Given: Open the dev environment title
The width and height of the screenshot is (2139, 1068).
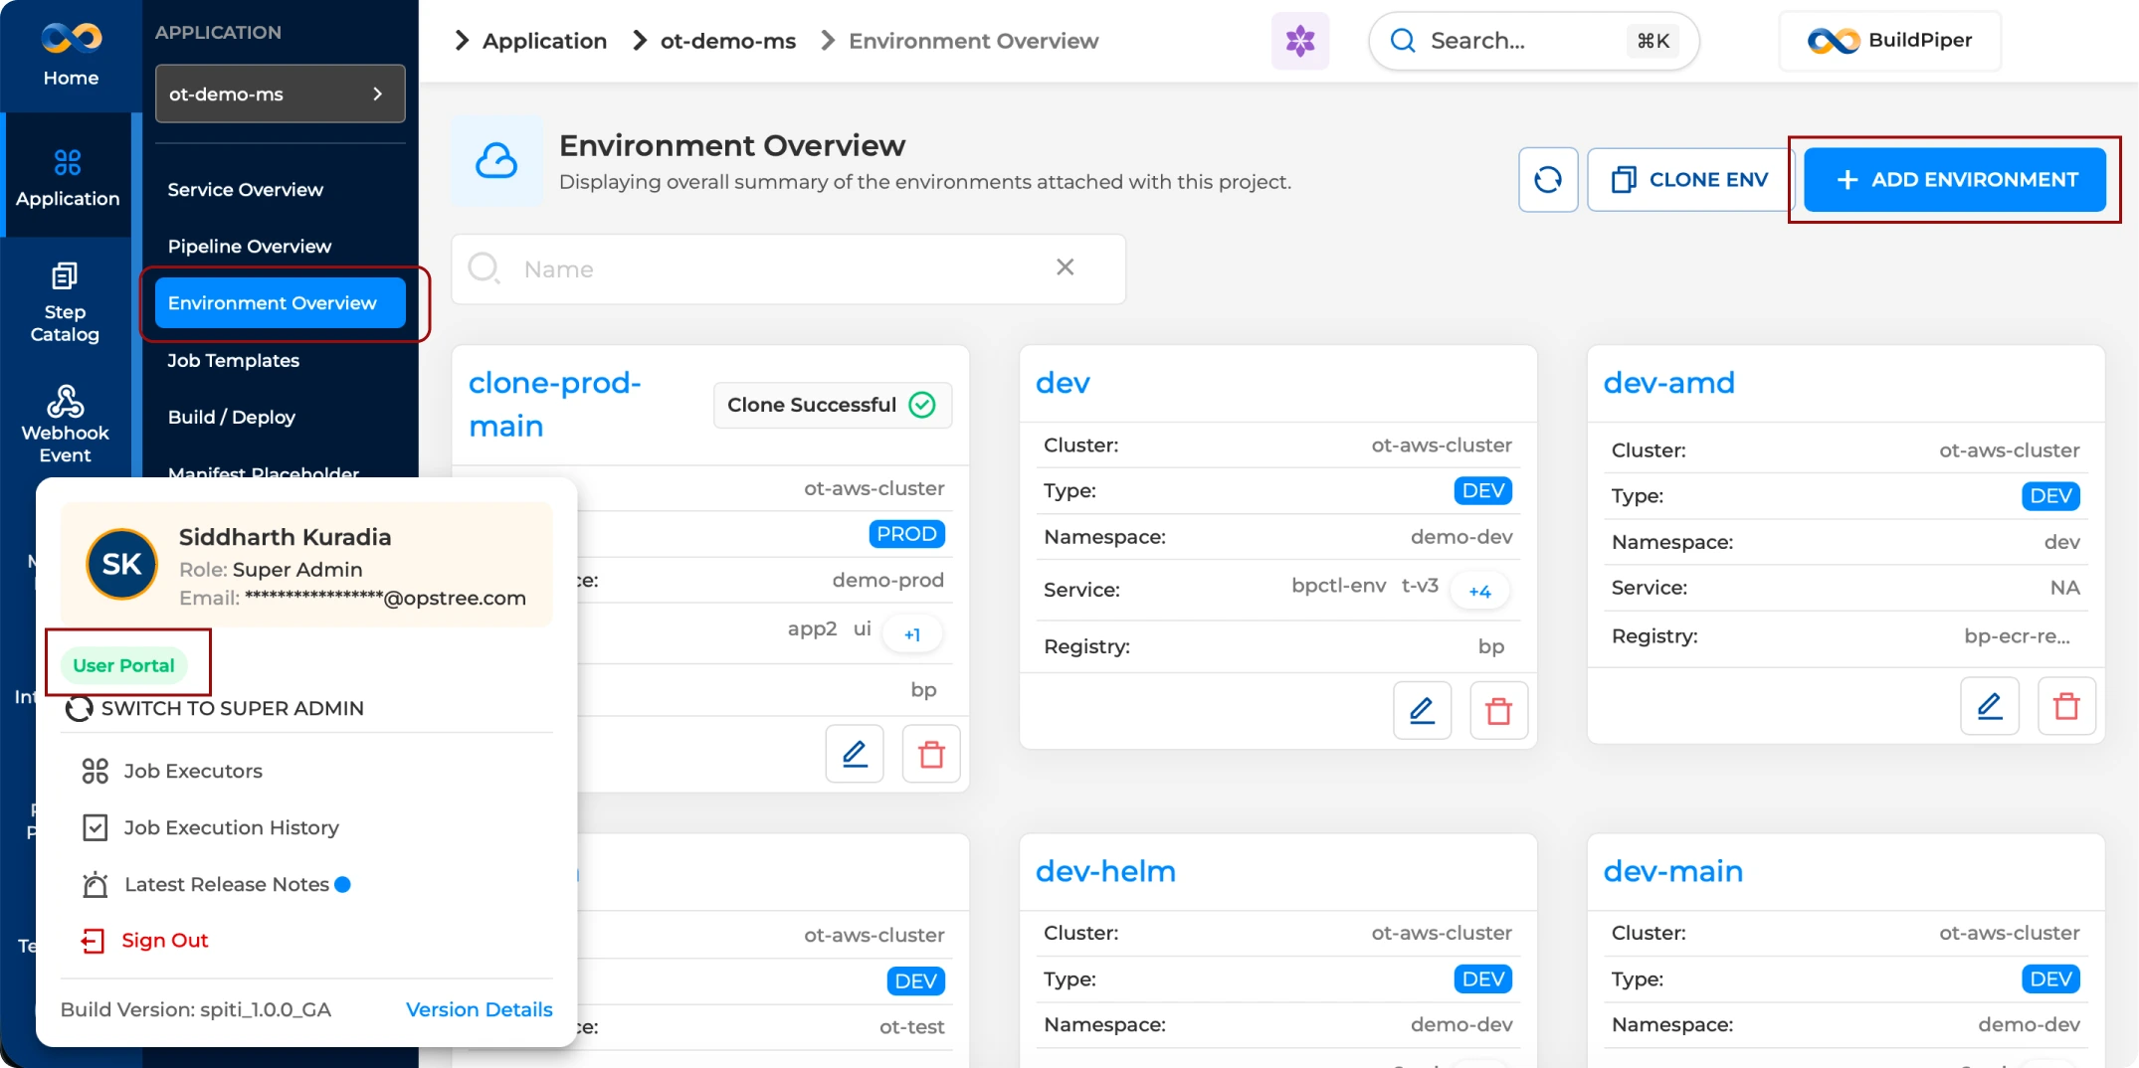Looking at the screenshot, I should pyautogui.click(x=1063, y=383).
